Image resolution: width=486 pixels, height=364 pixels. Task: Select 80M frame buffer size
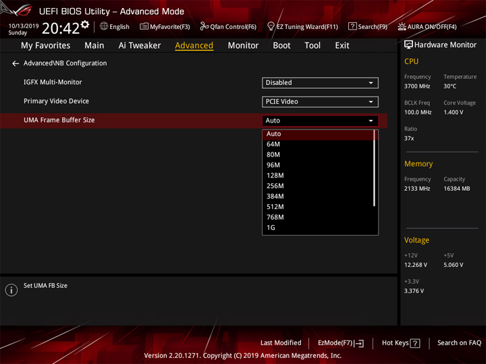pyautogui.click(x=318, y=155)
